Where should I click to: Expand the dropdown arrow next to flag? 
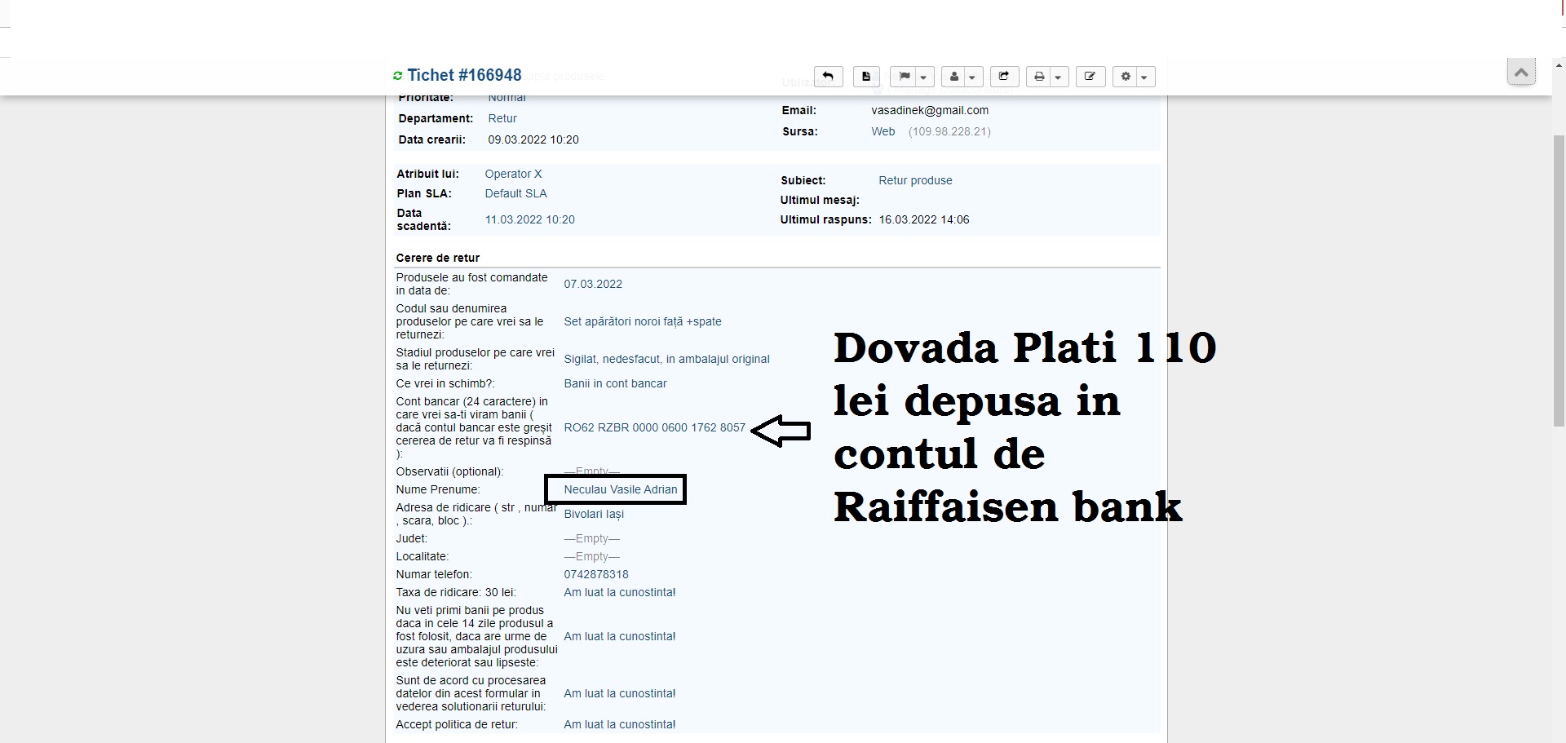click(923, 77)
